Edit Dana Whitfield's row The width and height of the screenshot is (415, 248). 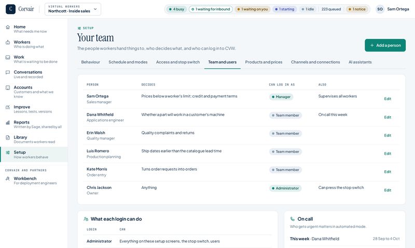388,117
